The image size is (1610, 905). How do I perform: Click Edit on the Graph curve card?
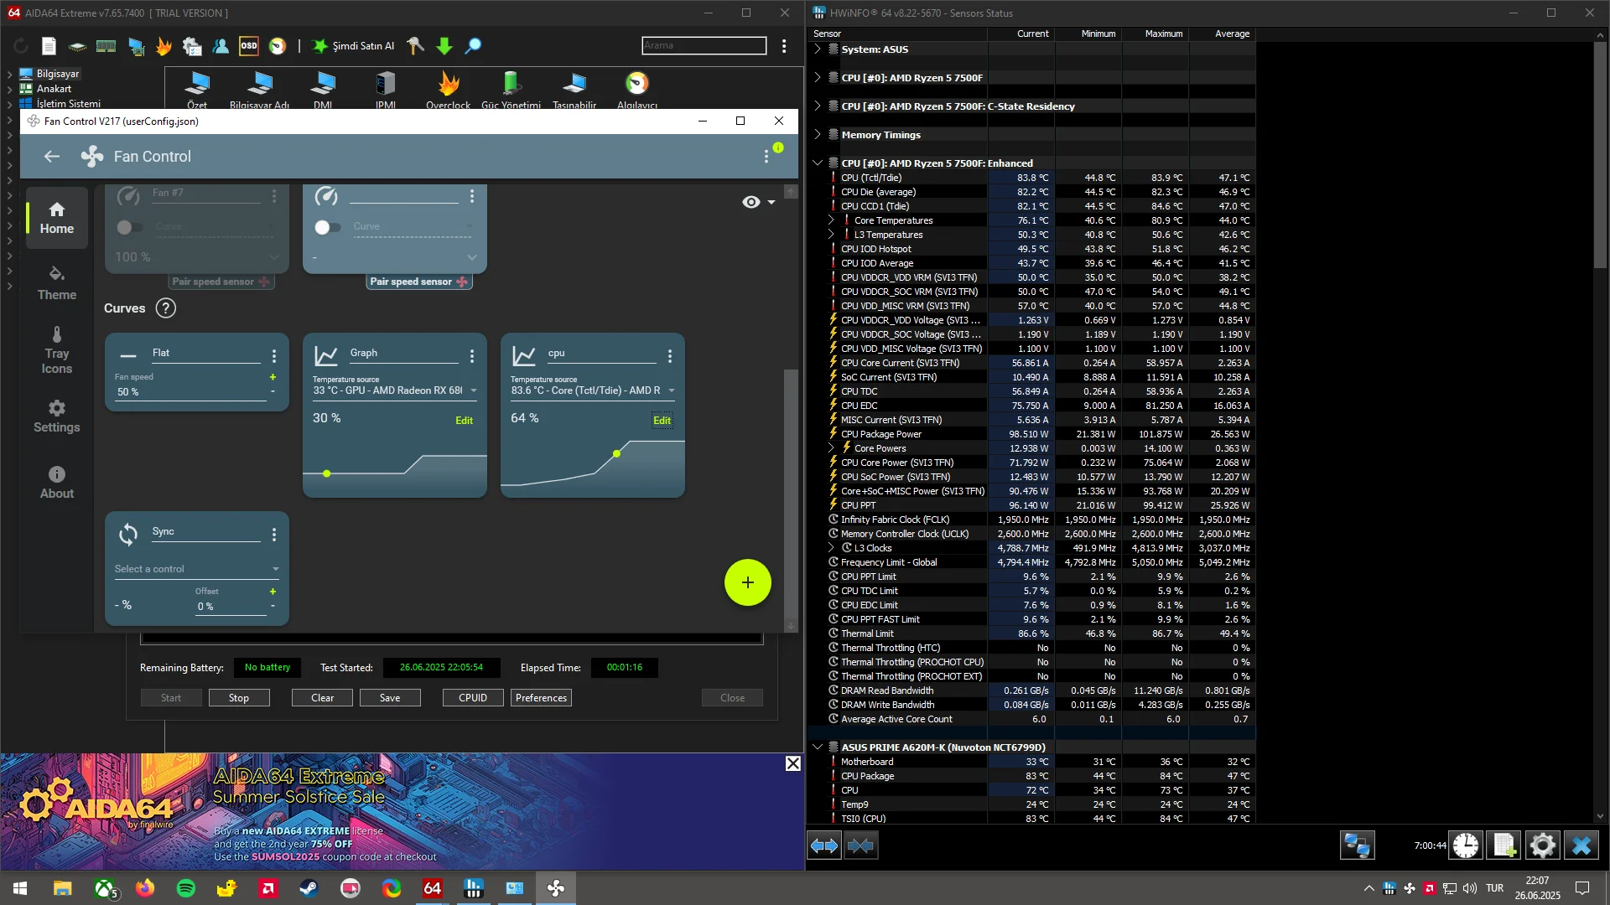pyautogui.click(x=464, y=421)
